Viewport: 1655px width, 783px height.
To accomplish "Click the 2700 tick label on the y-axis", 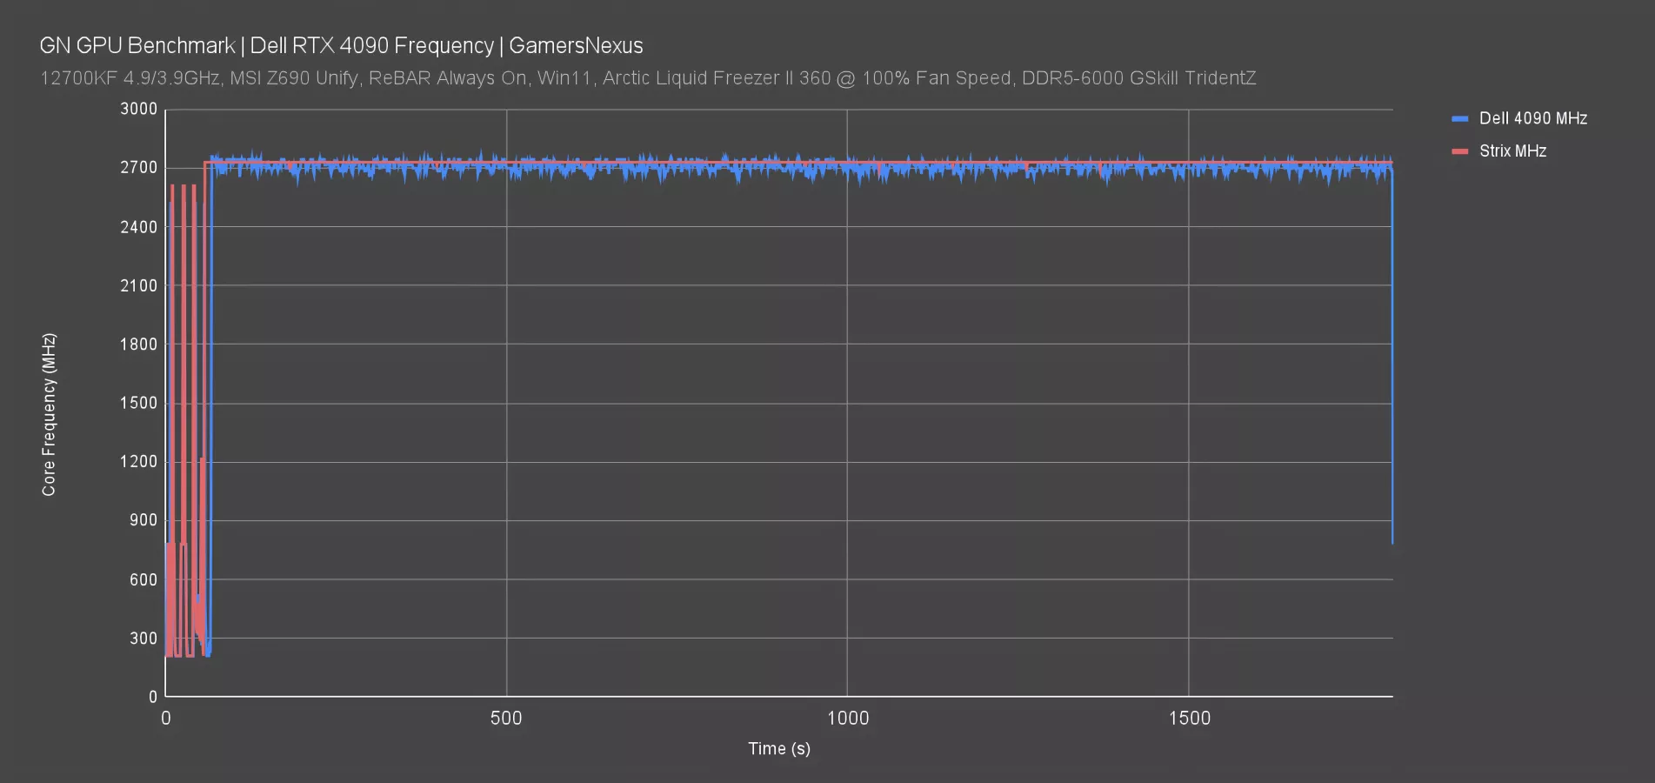I will pyautogui.click(x=138, y=167).
